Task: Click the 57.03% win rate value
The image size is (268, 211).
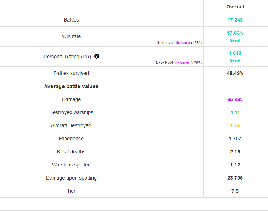Action: 235,33
